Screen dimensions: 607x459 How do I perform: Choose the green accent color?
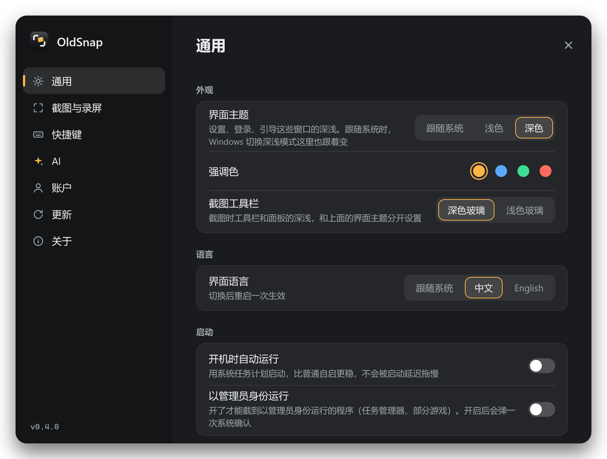523,171
